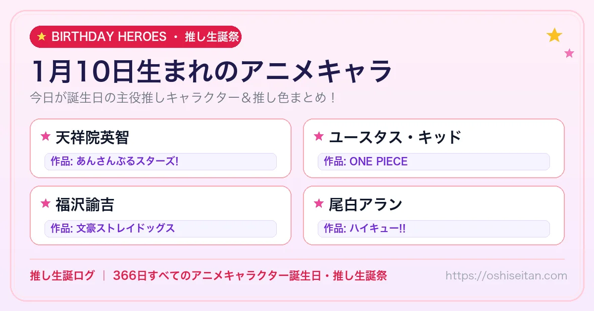Open the 福沢諭吉 character card
Viewport: 594px width, 311px height.
pos(160,215)
